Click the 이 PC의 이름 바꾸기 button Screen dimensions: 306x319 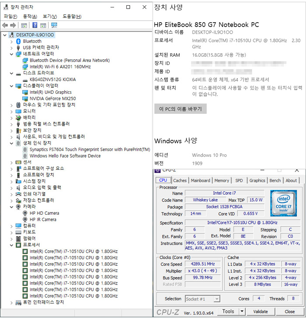pyautogui.click(x=181, y=109)
